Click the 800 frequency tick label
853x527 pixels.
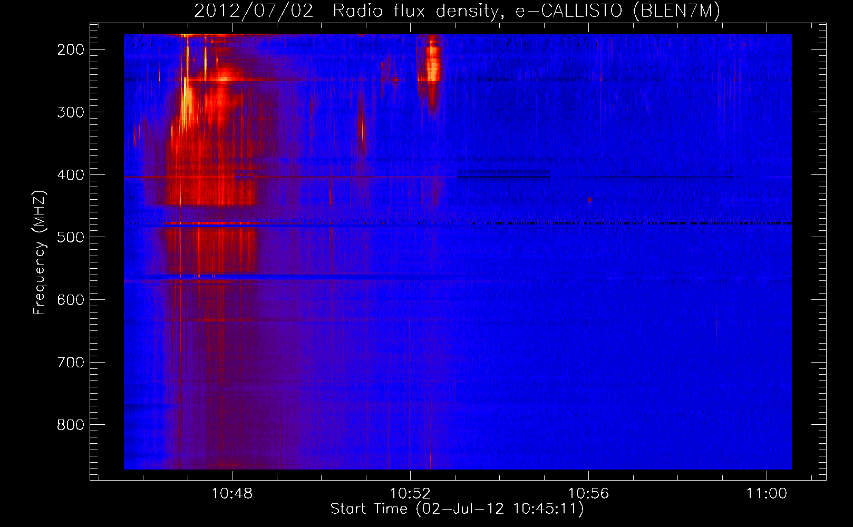pyautogui.click(x=71, y=425)
